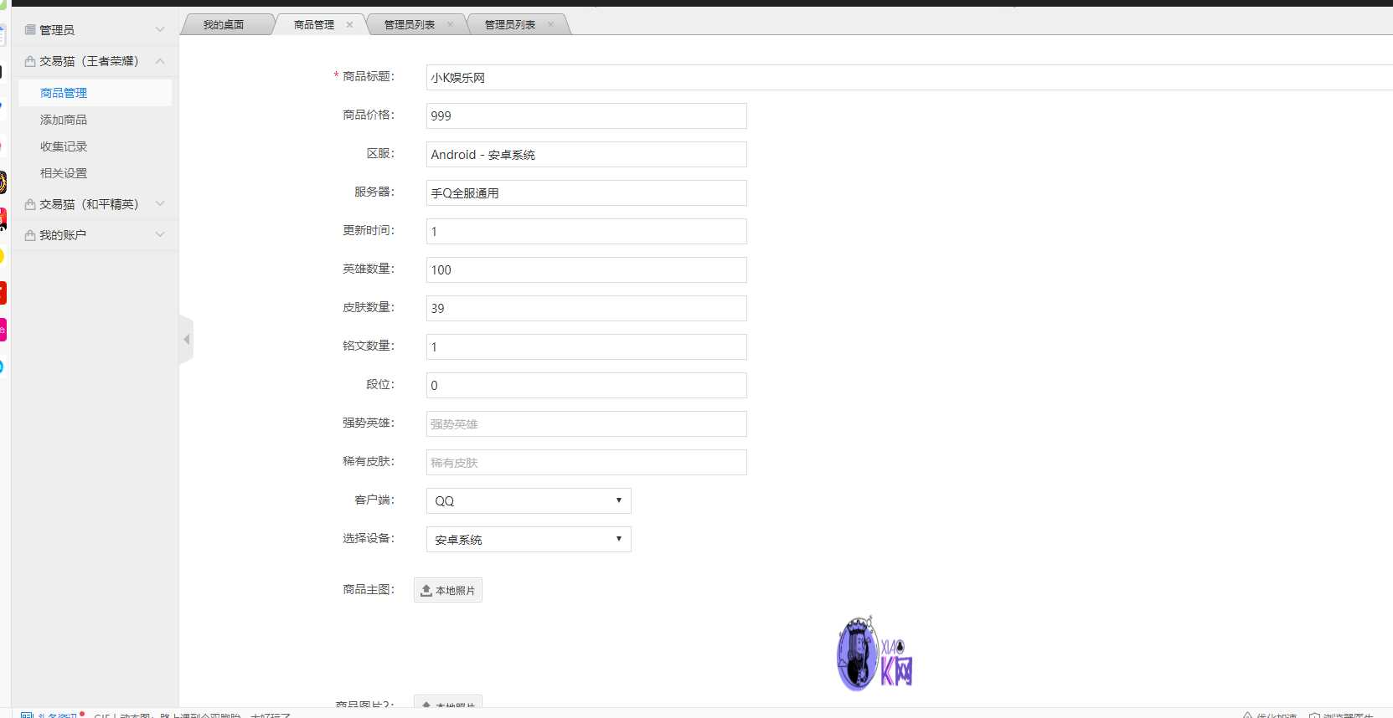
Task: Open 相关设置 in the sidebar
Action: click(x=64, y=173)
